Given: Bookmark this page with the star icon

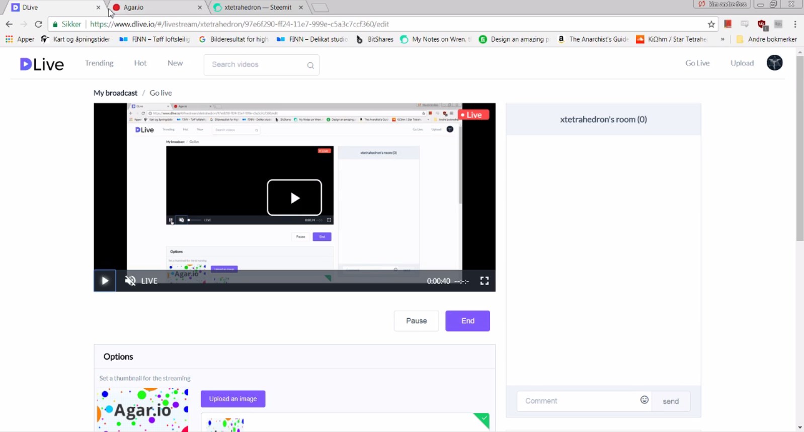Looking at the screenshot, I should 711,24.
